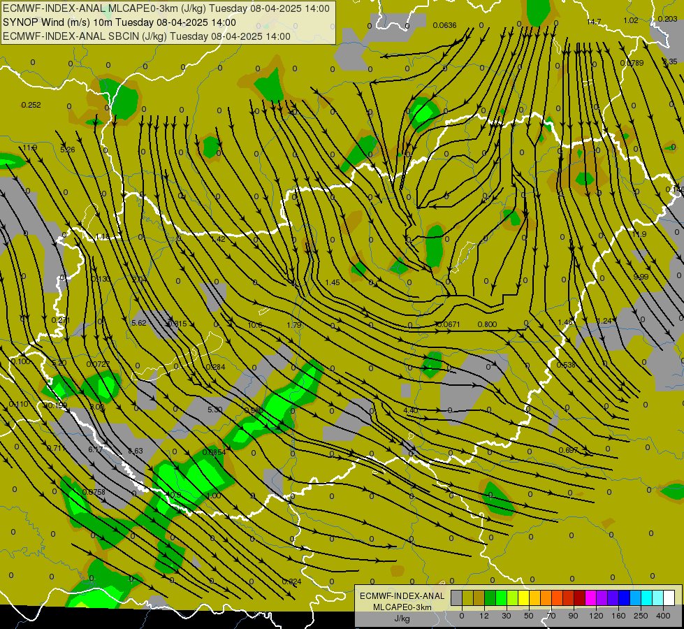Pick the pure yellow legend swatch before 50
The height and width of the screenshot is (629, 684).
point(524,598)
